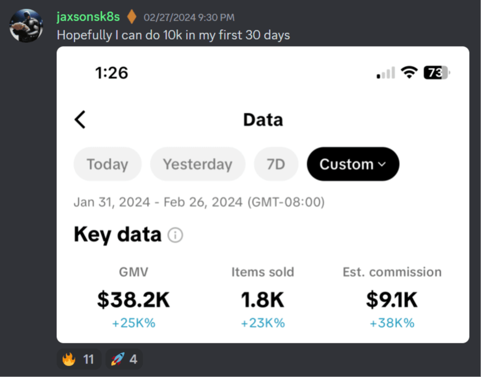Viewport: 481px width, 377px height.
Task: Select the Yesterday filter tab
Action: pos(197,164)
